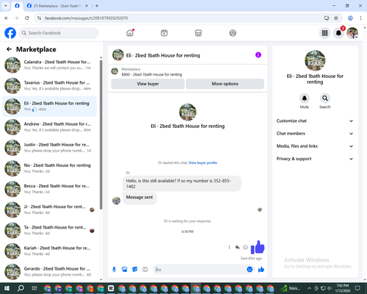Mute this conversation bell icon
The image size is (367, 294).
(305, 98)
